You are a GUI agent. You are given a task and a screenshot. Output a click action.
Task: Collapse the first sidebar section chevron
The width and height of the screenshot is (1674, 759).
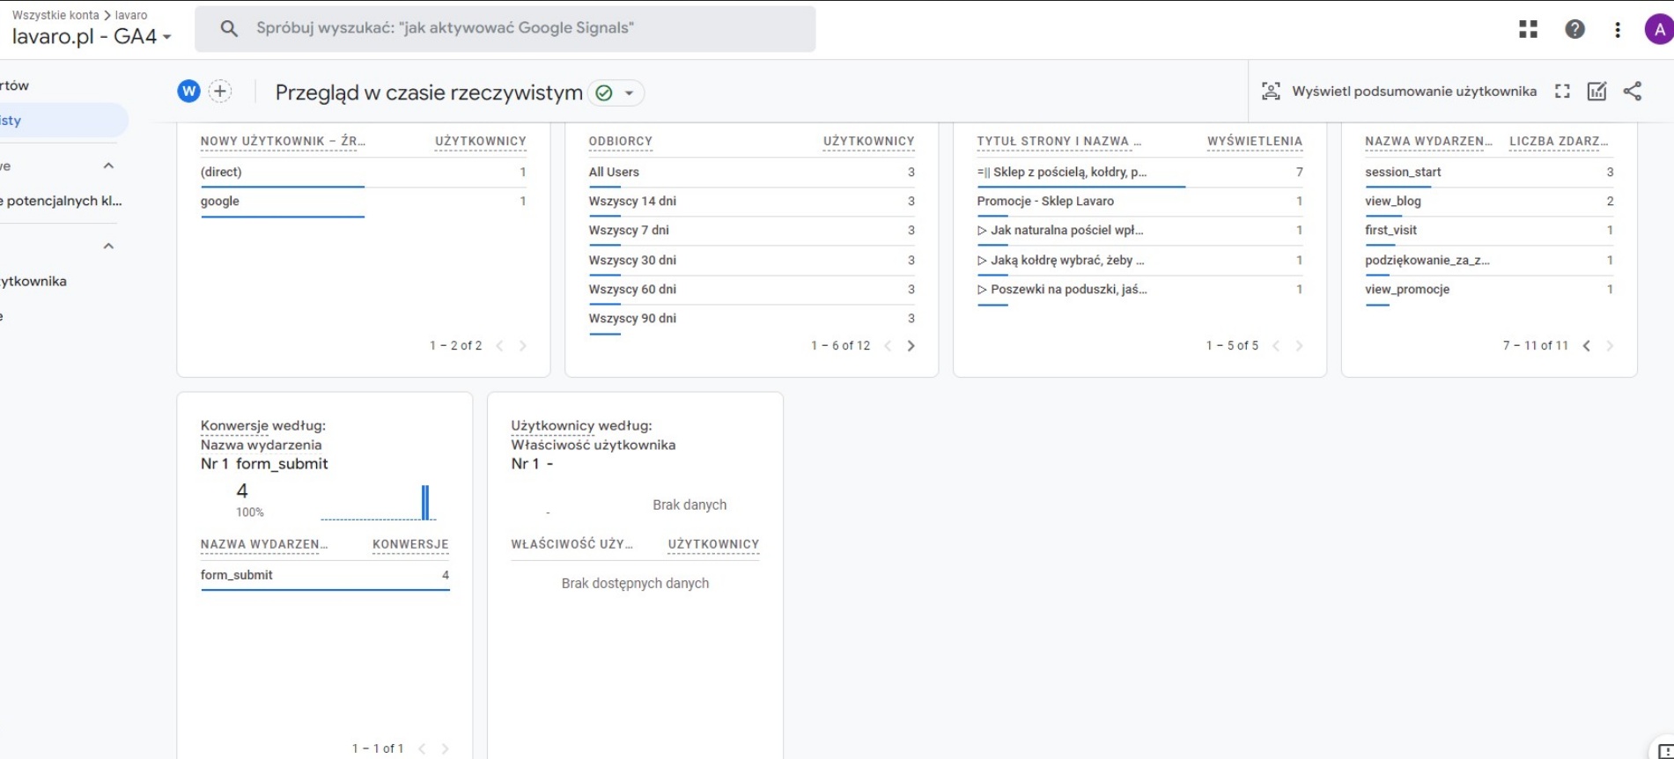coord(108,166)
